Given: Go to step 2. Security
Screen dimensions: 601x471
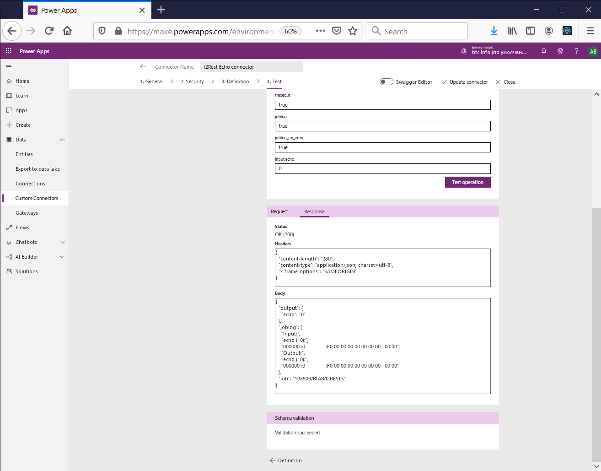Looking at the screenshot, I should 192,81.
